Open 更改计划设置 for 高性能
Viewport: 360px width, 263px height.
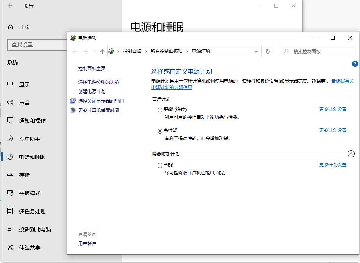332,130
